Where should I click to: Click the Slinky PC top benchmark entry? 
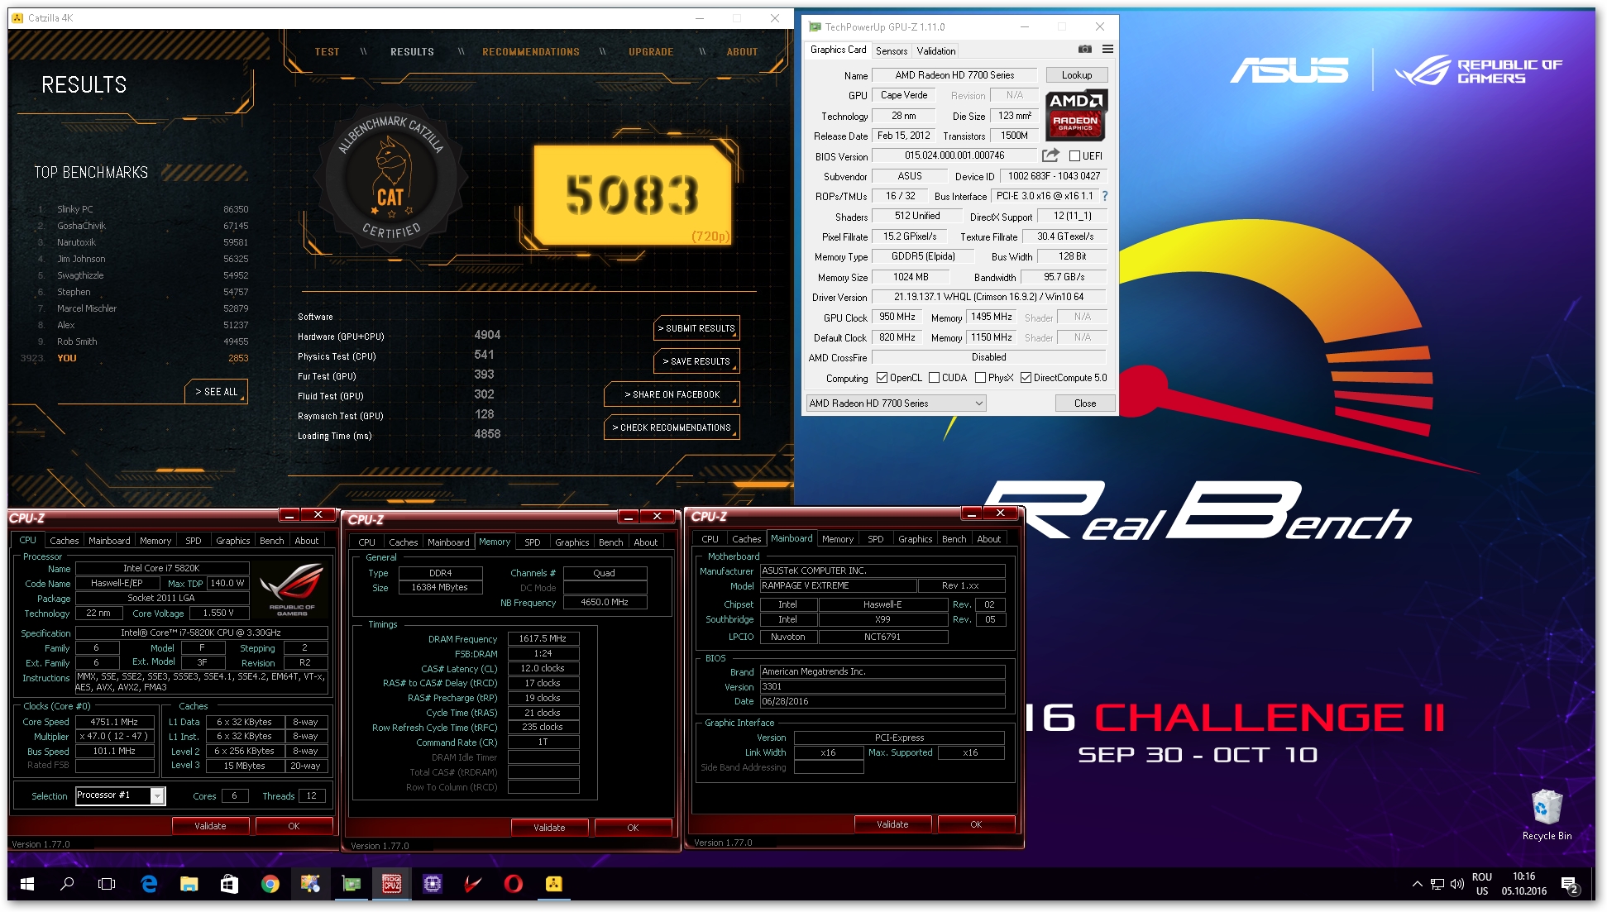143,209
